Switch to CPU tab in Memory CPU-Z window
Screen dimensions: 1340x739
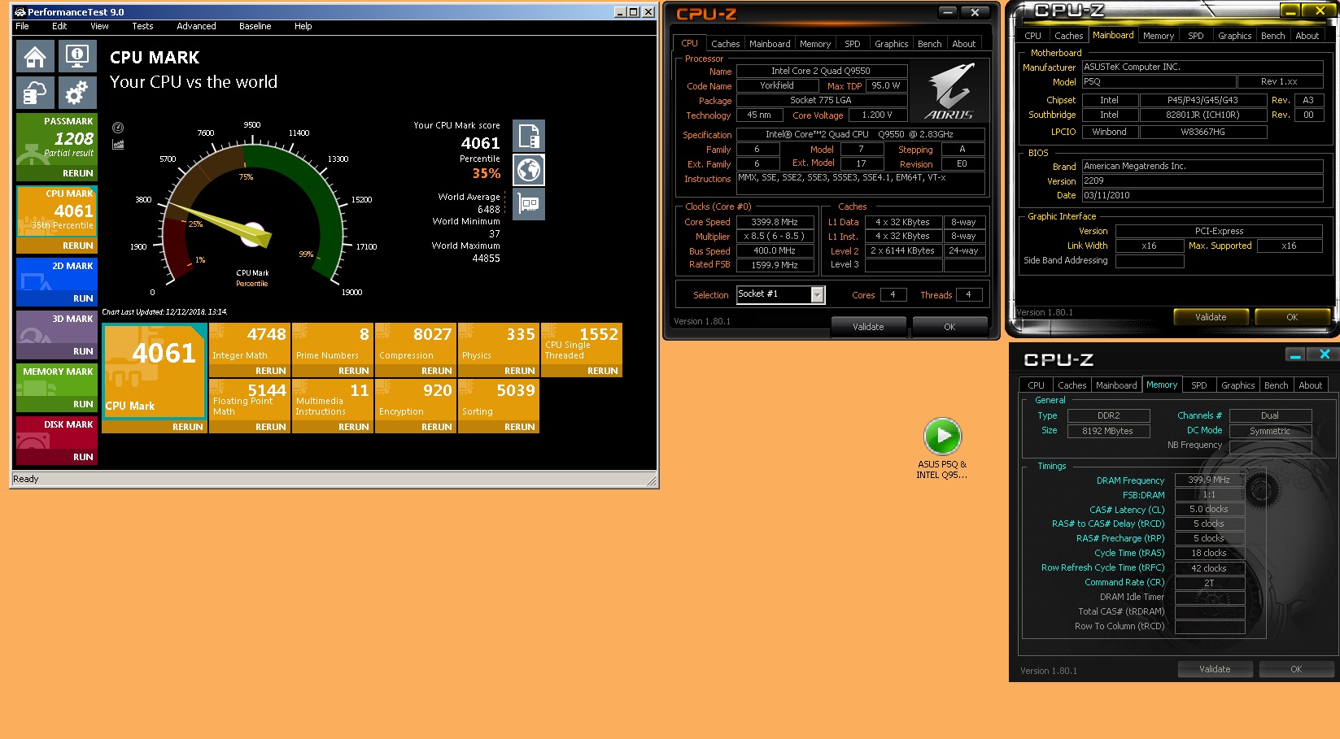(1036, 385)
